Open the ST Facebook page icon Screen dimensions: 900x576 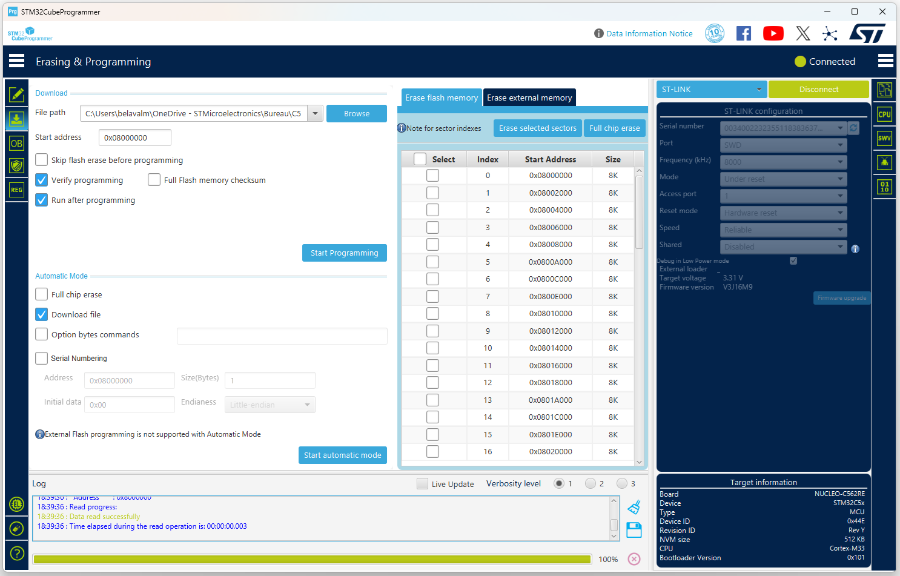pos(744,33)
